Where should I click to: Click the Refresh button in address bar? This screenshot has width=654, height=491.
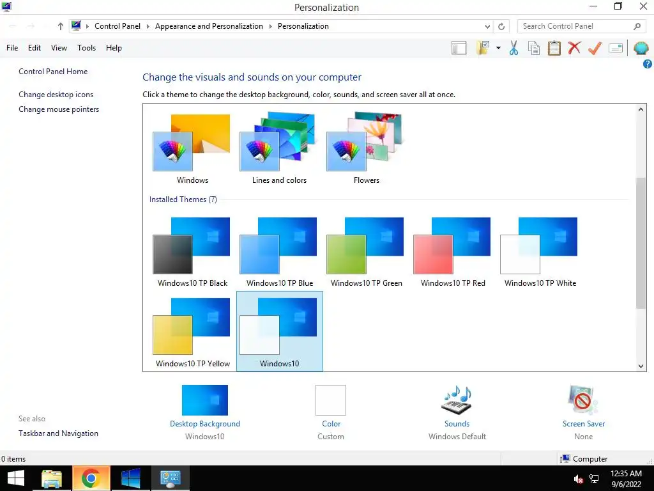point(501,26)
